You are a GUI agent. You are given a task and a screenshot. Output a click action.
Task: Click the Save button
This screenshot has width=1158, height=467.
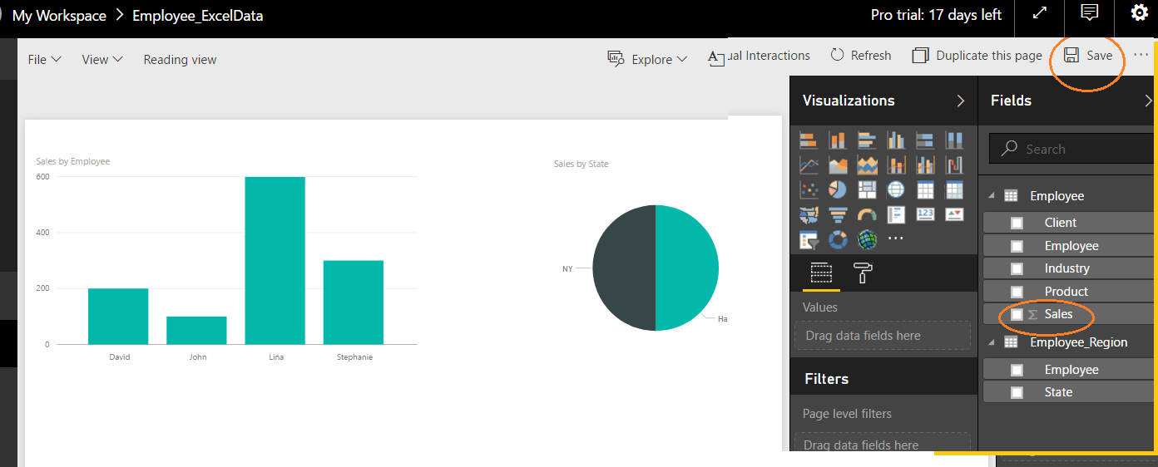pyautogui.click(x=1089, y=56)
